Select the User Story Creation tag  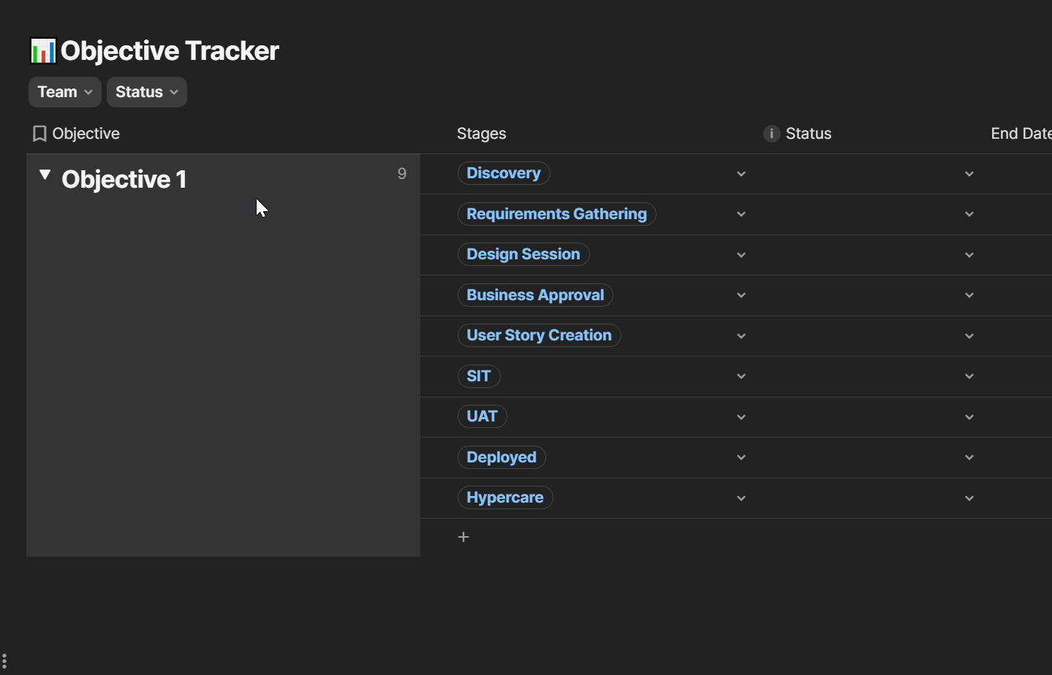tap(539, 335)
